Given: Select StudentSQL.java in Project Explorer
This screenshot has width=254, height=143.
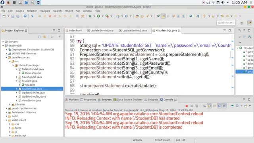Looking at the screenshot, I should pos(32,89).
